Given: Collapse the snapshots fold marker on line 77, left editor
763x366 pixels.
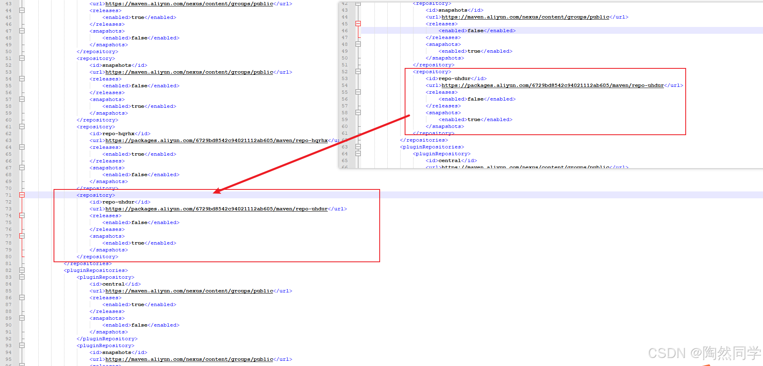Looking at the screenshot, I should [22, 236].
